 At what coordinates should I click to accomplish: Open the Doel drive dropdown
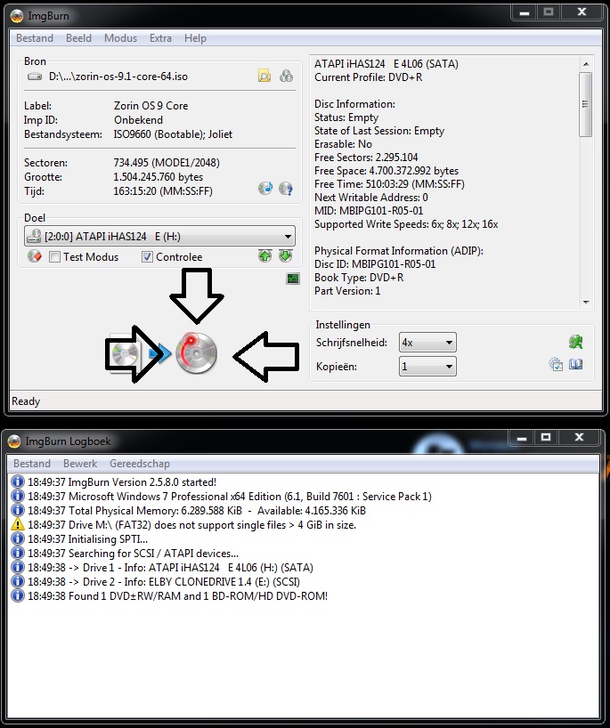pos(159,237)
